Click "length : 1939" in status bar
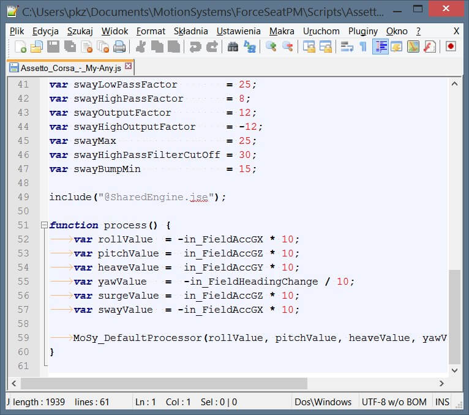Screen dimensions: 469x415 (39, 402)
